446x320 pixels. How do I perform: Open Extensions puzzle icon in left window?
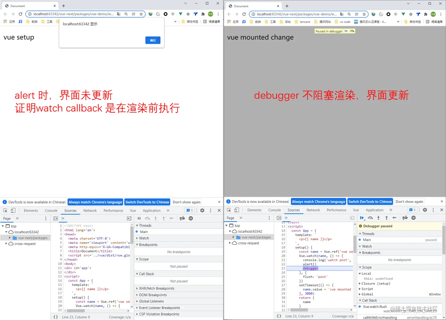pos(203,14)
